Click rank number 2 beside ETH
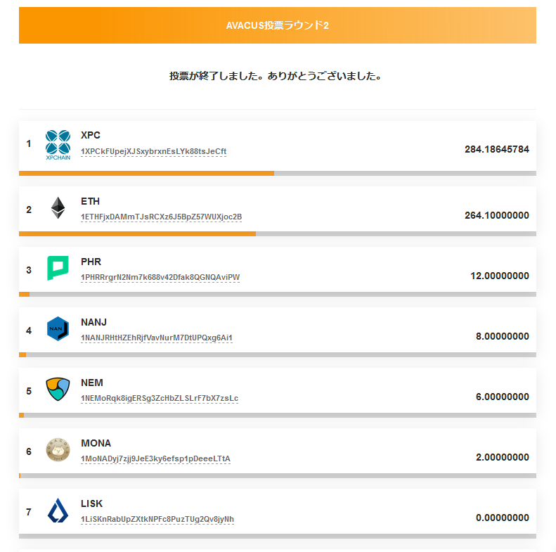This screenshot has width=556, height=552. pyautogui.click(x=29, y=210)
